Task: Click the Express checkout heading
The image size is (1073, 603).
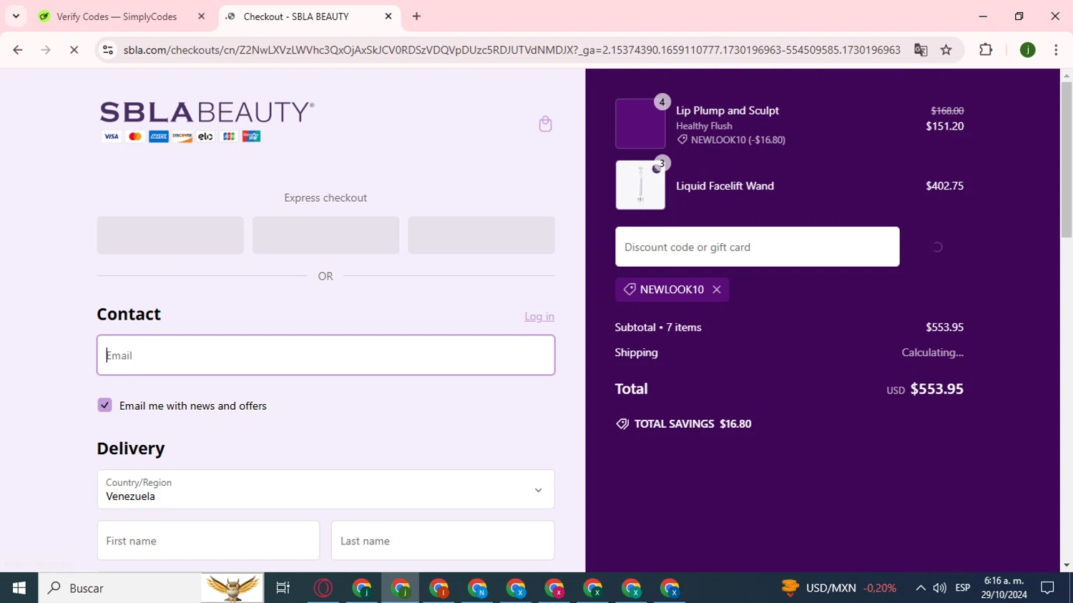Action: 325,198
